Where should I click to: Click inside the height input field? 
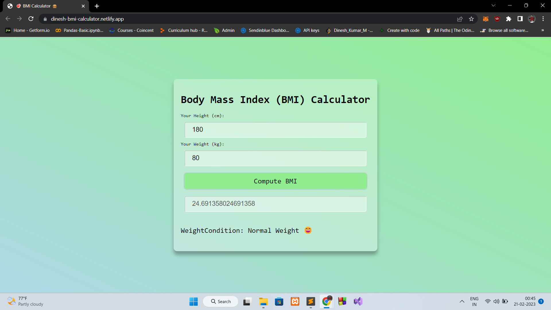point(275,130)
